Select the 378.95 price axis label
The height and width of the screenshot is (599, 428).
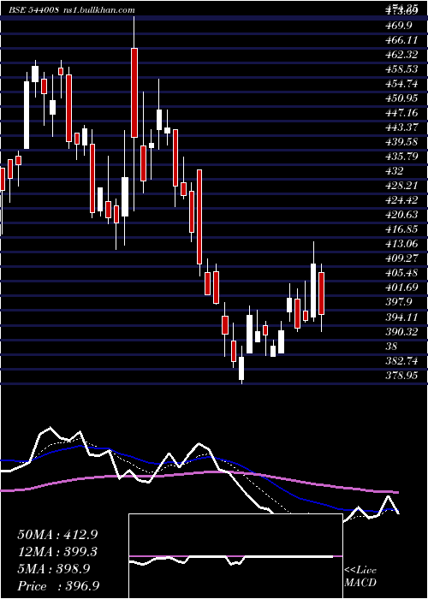click(x=401, y=375)
